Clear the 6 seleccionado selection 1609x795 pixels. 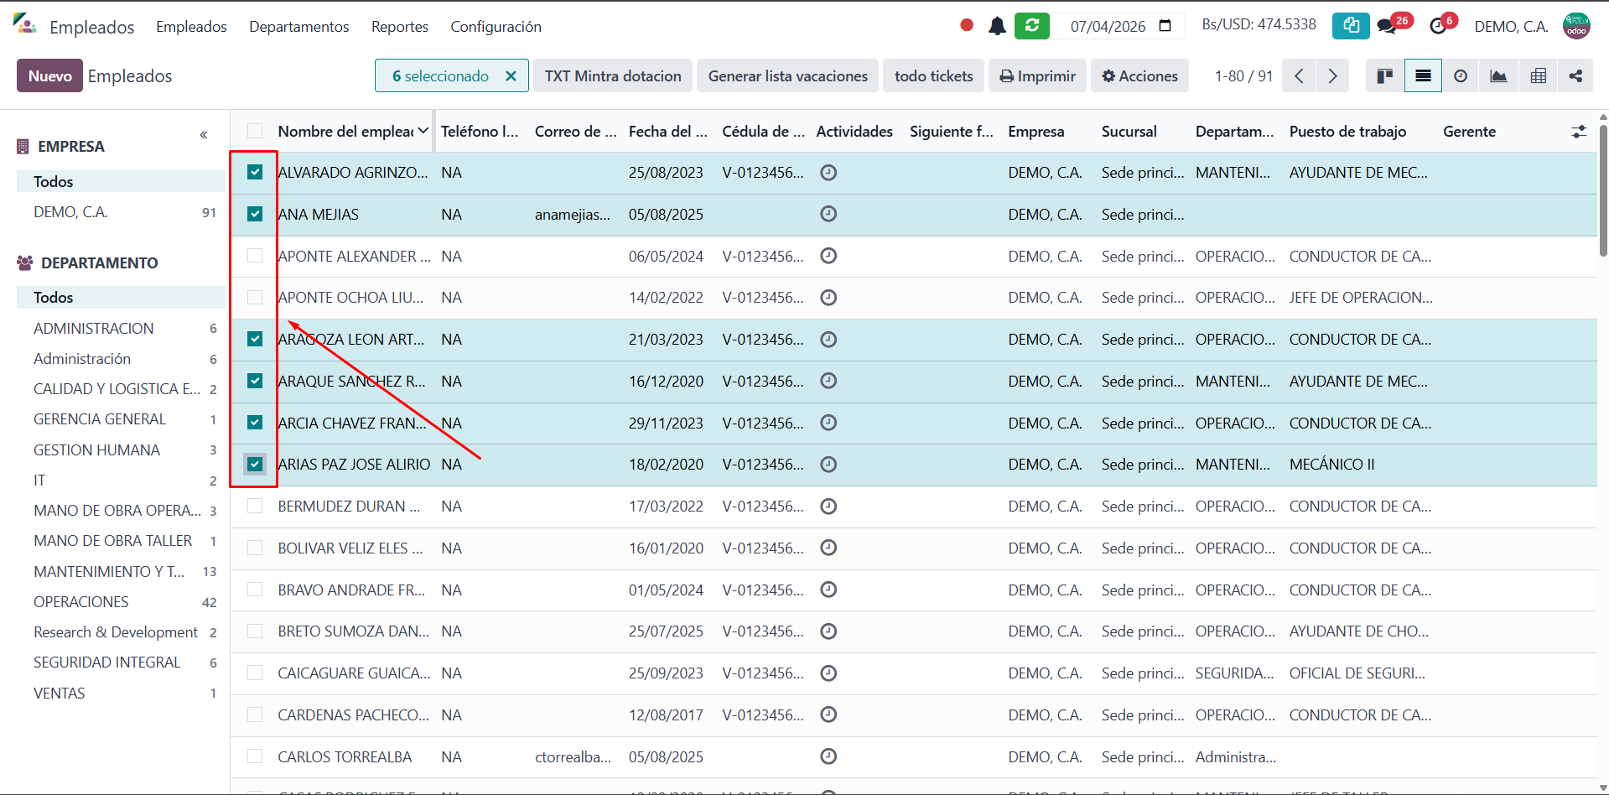[511, 76]
